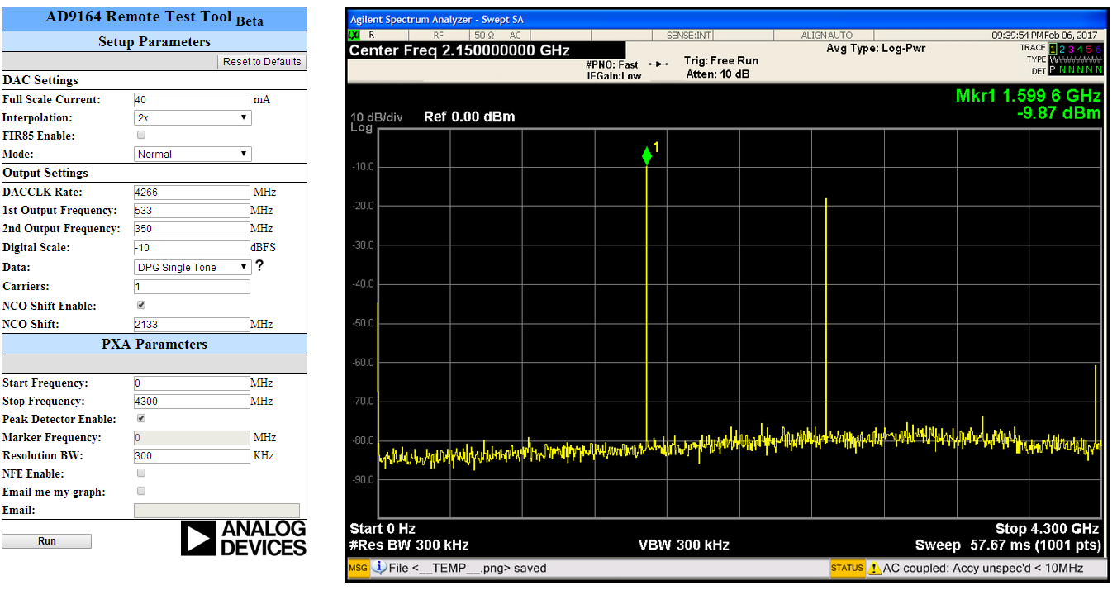Click the NCO Shift value field
This screenshot has width=1117, height=590.
pos(192,324)
